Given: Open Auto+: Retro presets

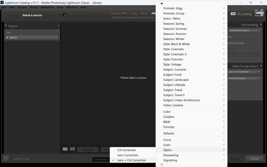Looking at the screenshot, I should click(191, 18).
